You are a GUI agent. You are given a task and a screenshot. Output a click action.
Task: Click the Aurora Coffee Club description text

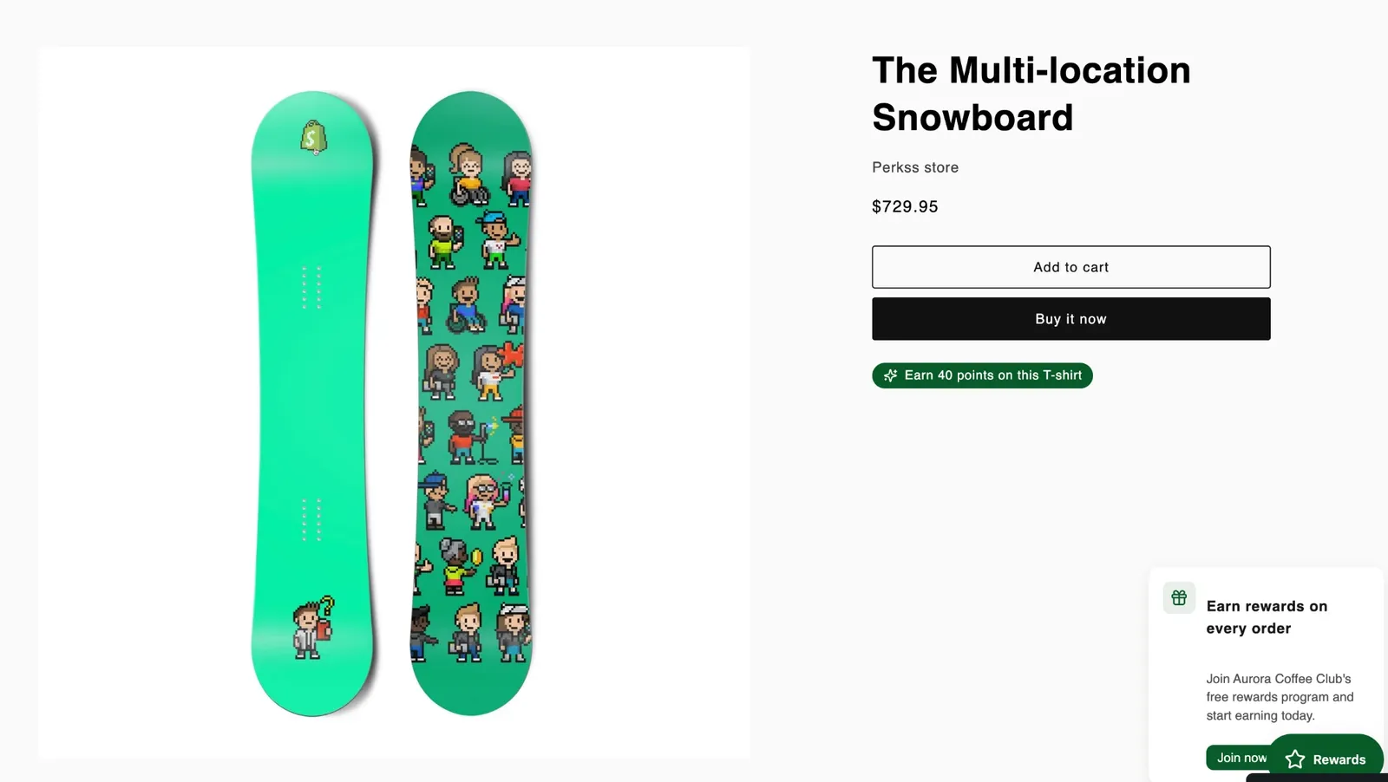[1280, 697]
